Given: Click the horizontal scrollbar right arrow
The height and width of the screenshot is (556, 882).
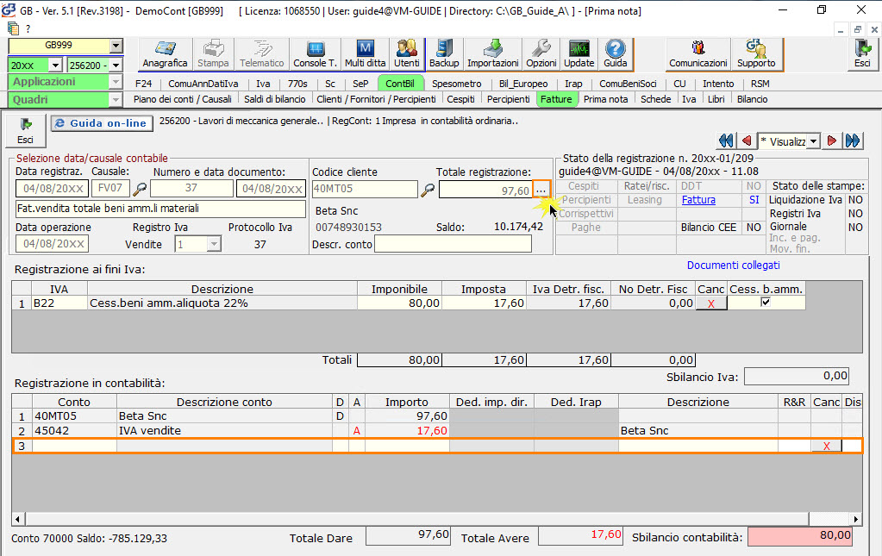Looking at the screenshot, I should tap(855, 519).
